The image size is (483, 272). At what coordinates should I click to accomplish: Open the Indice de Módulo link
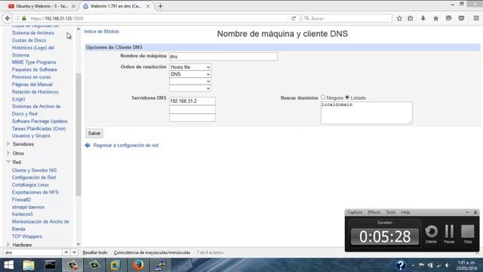tap(101, 31)
